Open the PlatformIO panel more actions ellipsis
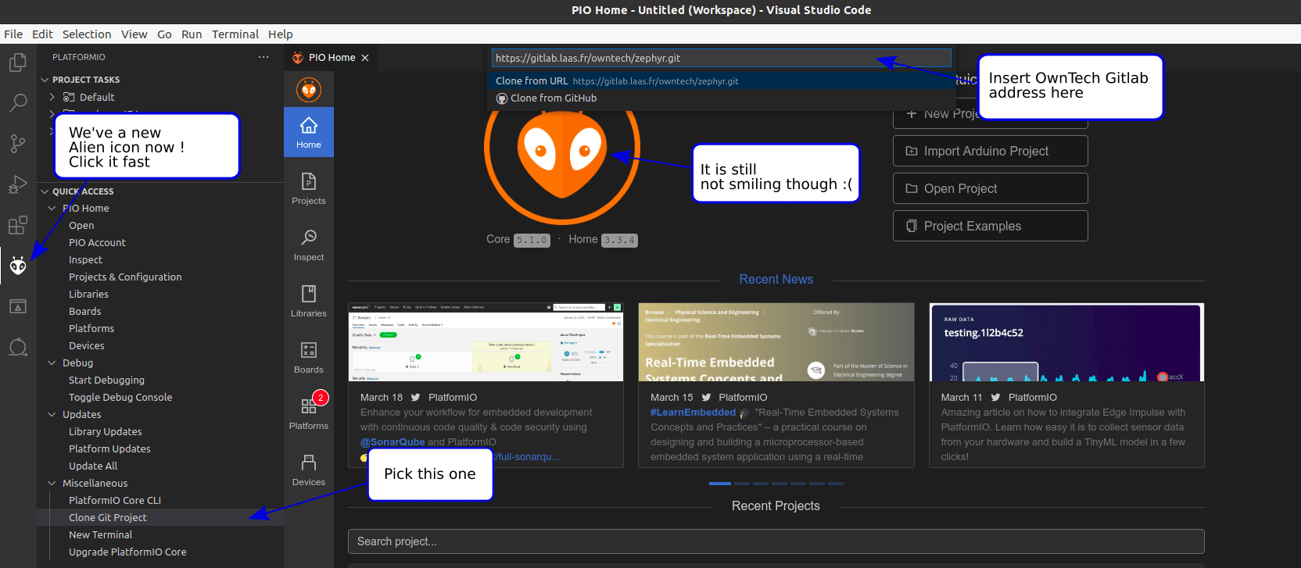Screen dimensions: 1301x568 263,57
